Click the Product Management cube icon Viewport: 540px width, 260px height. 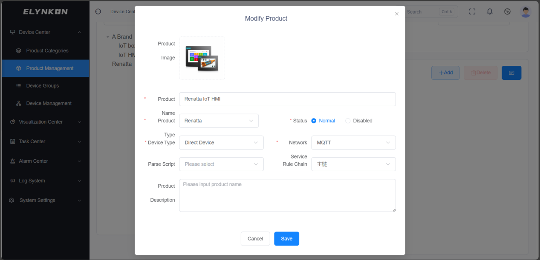19,68
